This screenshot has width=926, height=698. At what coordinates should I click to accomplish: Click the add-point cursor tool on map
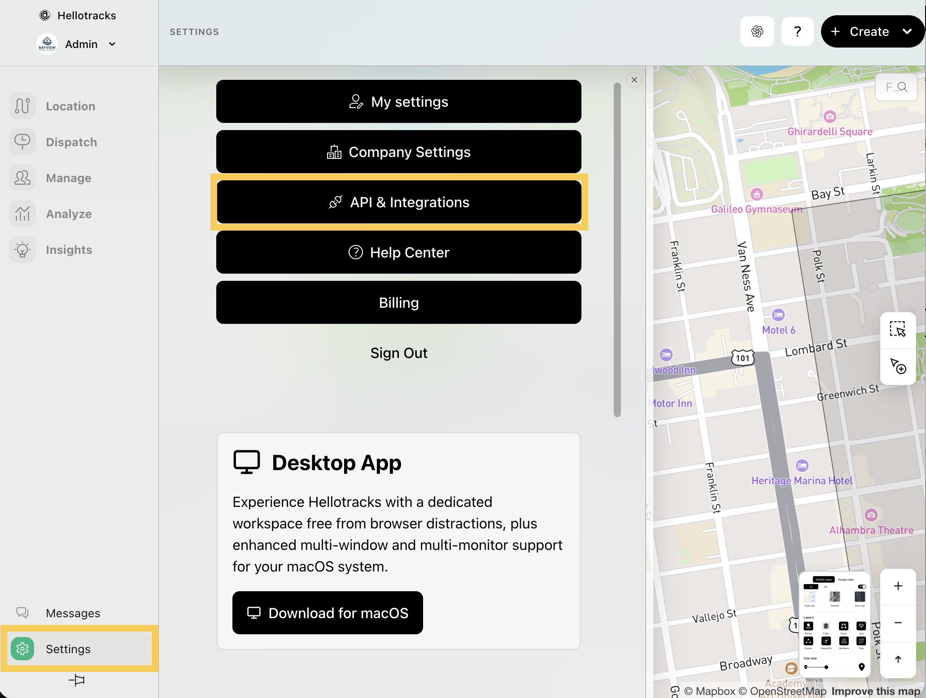pos(898,366)
